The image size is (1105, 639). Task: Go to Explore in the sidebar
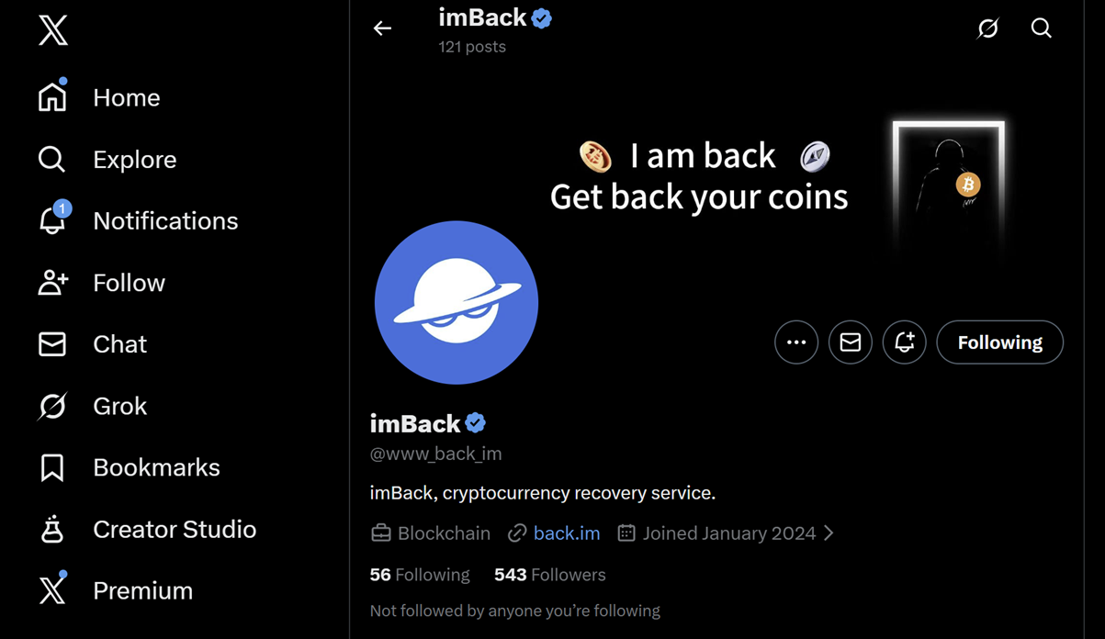point(134,159)
